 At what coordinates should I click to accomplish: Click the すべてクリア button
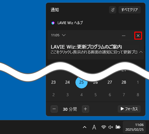(x=130, y=10)
